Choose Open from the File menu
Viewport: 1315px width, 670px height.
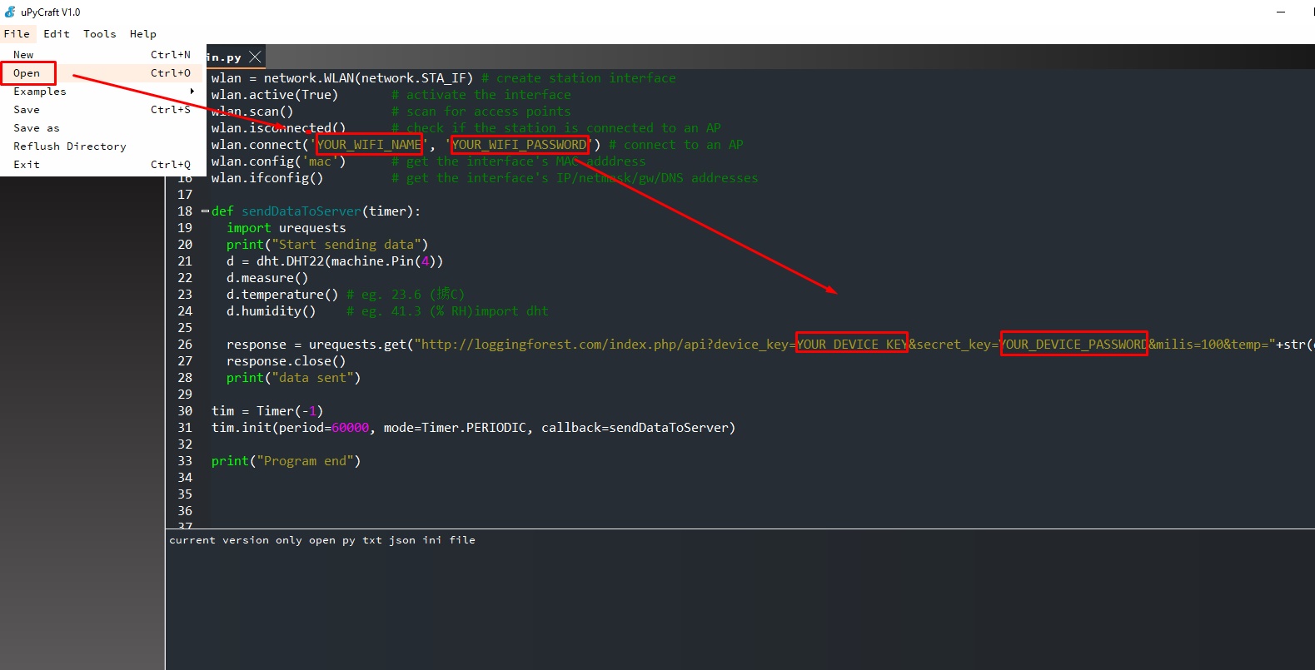tap(102, 73)
